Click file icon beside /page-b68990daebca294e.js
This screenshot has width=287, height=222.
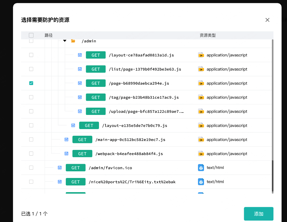tap(80, 83)
